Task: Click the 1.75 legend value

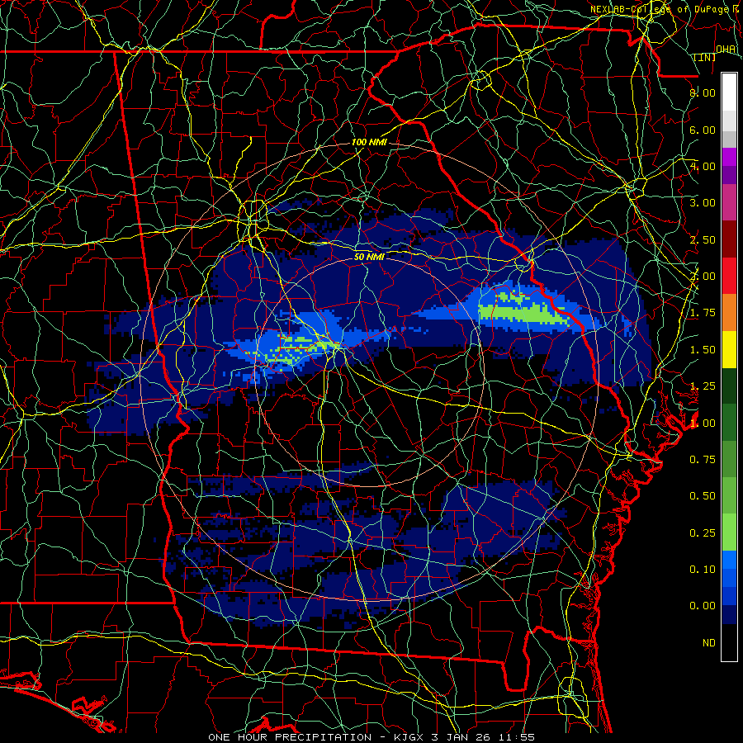Action: coord(703,313)
